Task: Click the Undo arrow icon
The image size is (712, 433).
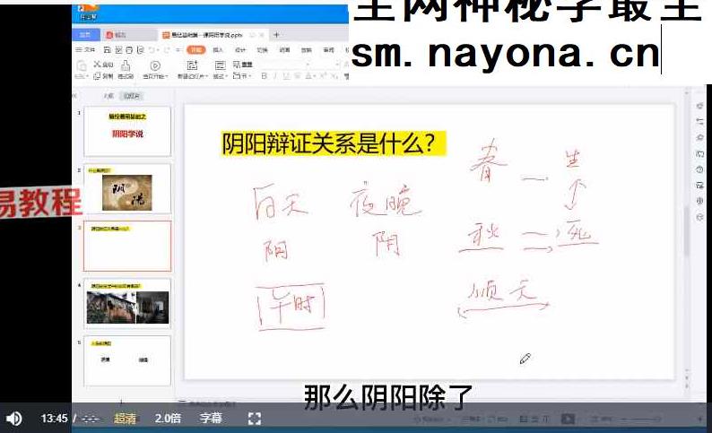Action: [152, 49]
